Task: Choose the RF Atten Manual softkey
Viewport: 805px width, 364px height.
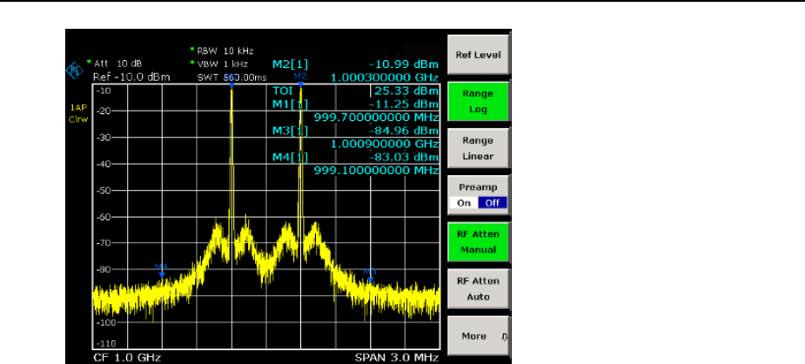Action: click(478, 242)
